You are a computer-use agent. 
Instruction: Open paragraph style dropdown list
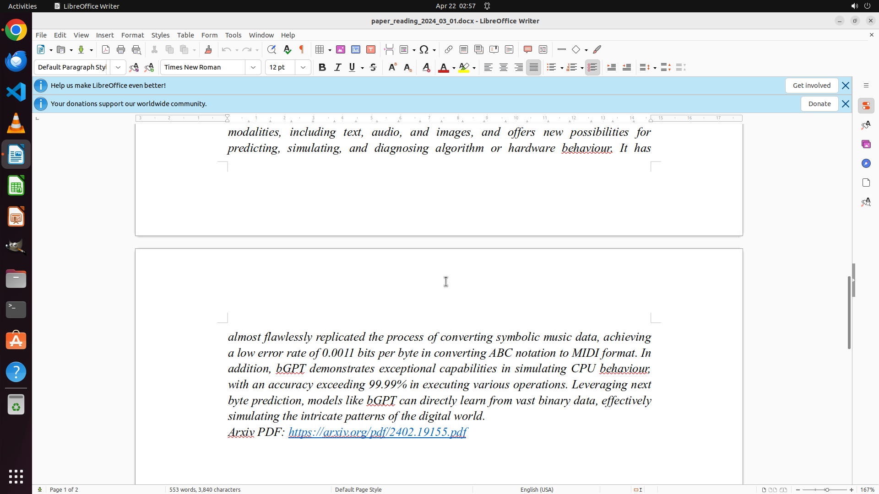pos(118,67)
